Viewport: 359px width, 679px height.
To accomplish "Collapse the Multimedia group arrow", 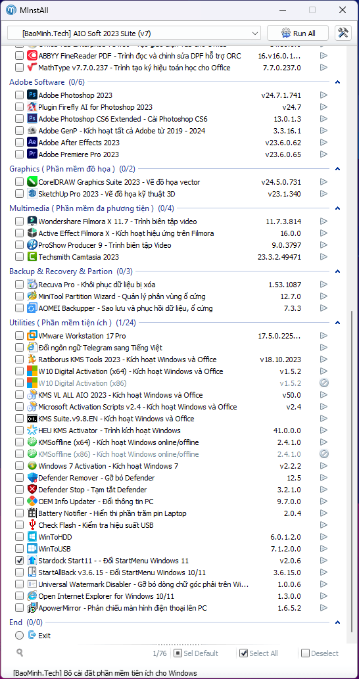I will coord(338,208).
